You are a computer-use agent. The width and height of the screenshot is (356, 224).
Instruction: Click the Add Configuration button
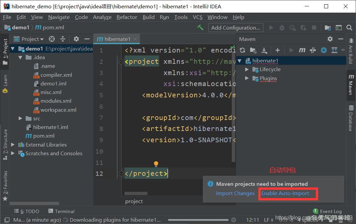[235, 28]
